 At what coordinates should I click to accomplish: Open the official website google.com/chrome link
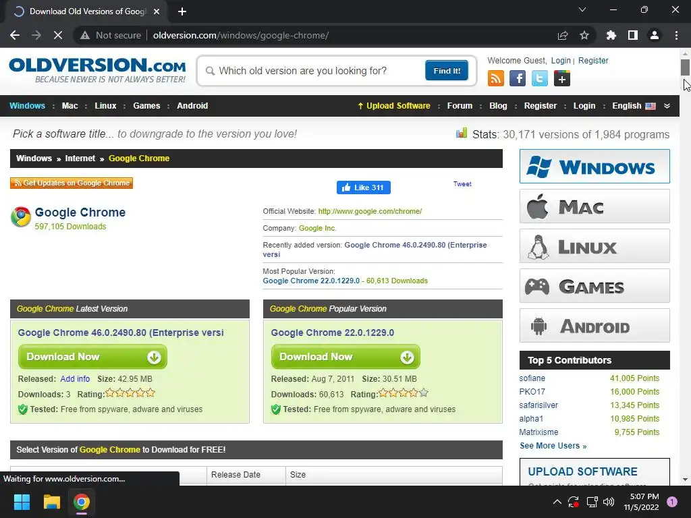tap(370, 211)
